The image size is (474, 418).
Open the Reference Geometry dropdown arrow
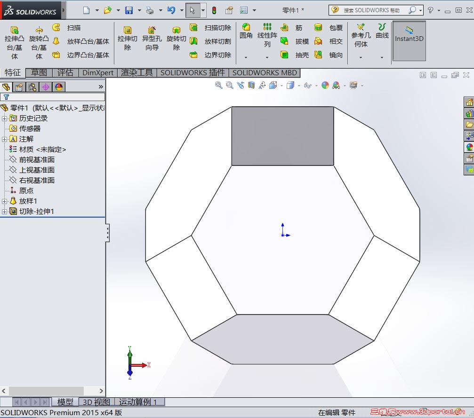tap(361, 57)
